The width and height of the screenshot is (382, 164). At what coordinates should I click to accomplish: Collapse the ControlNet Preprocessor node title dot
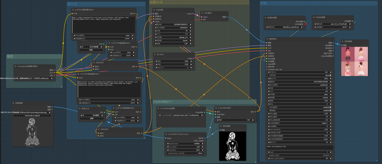pos(166,134)
